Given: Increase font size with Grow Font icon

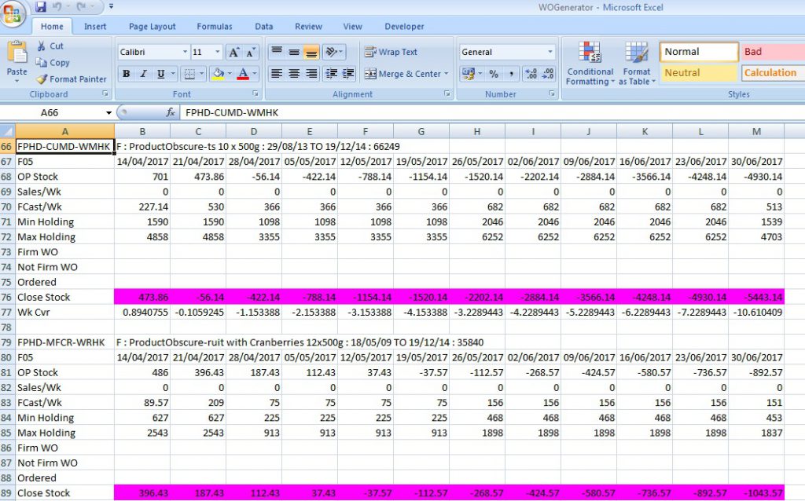Looking at the screenshot, I should coord(233,53).
